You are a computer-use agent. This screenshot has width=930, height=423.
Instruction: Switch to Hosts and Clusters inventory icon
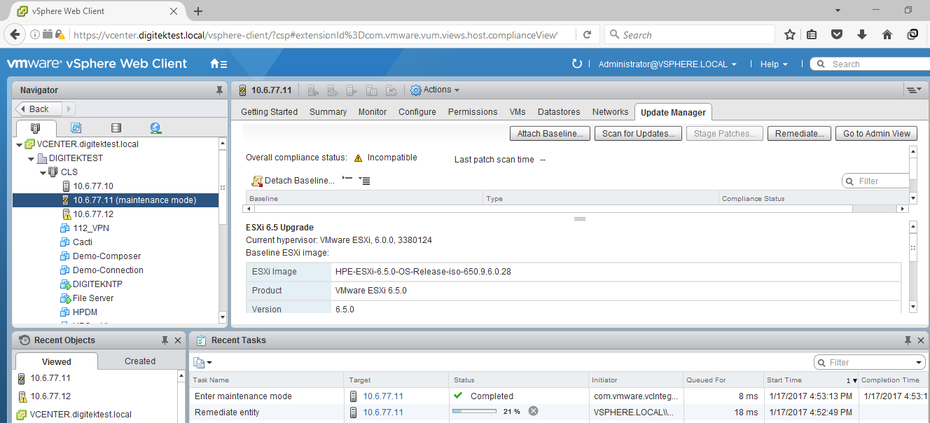click(35, 128)
